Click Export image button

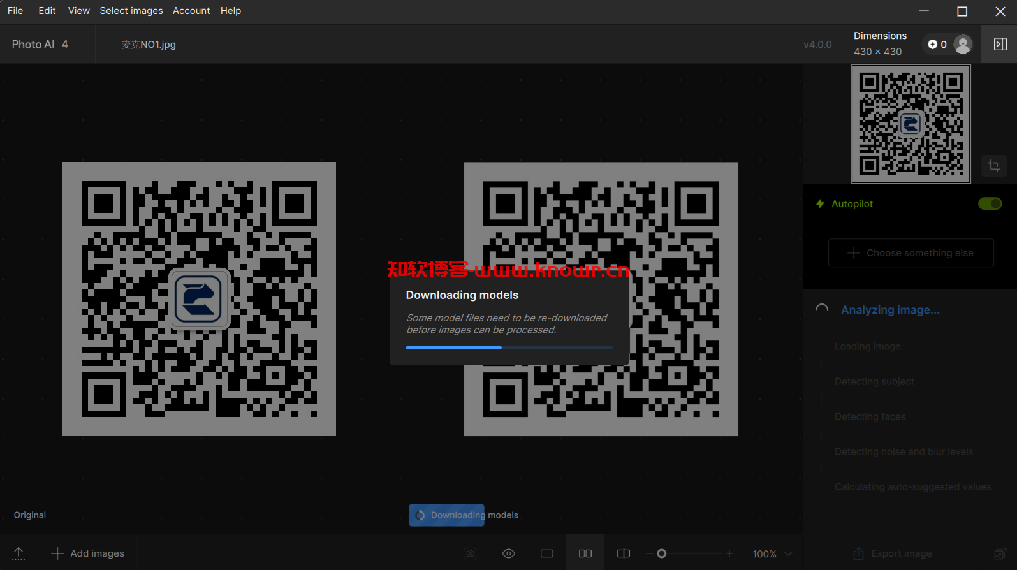tap(893, 553)
